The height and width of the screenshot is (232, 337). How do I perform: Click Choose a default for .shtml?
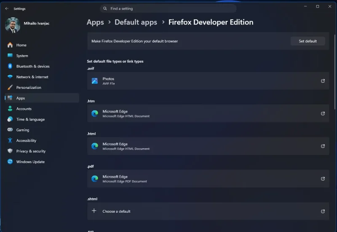208,211
